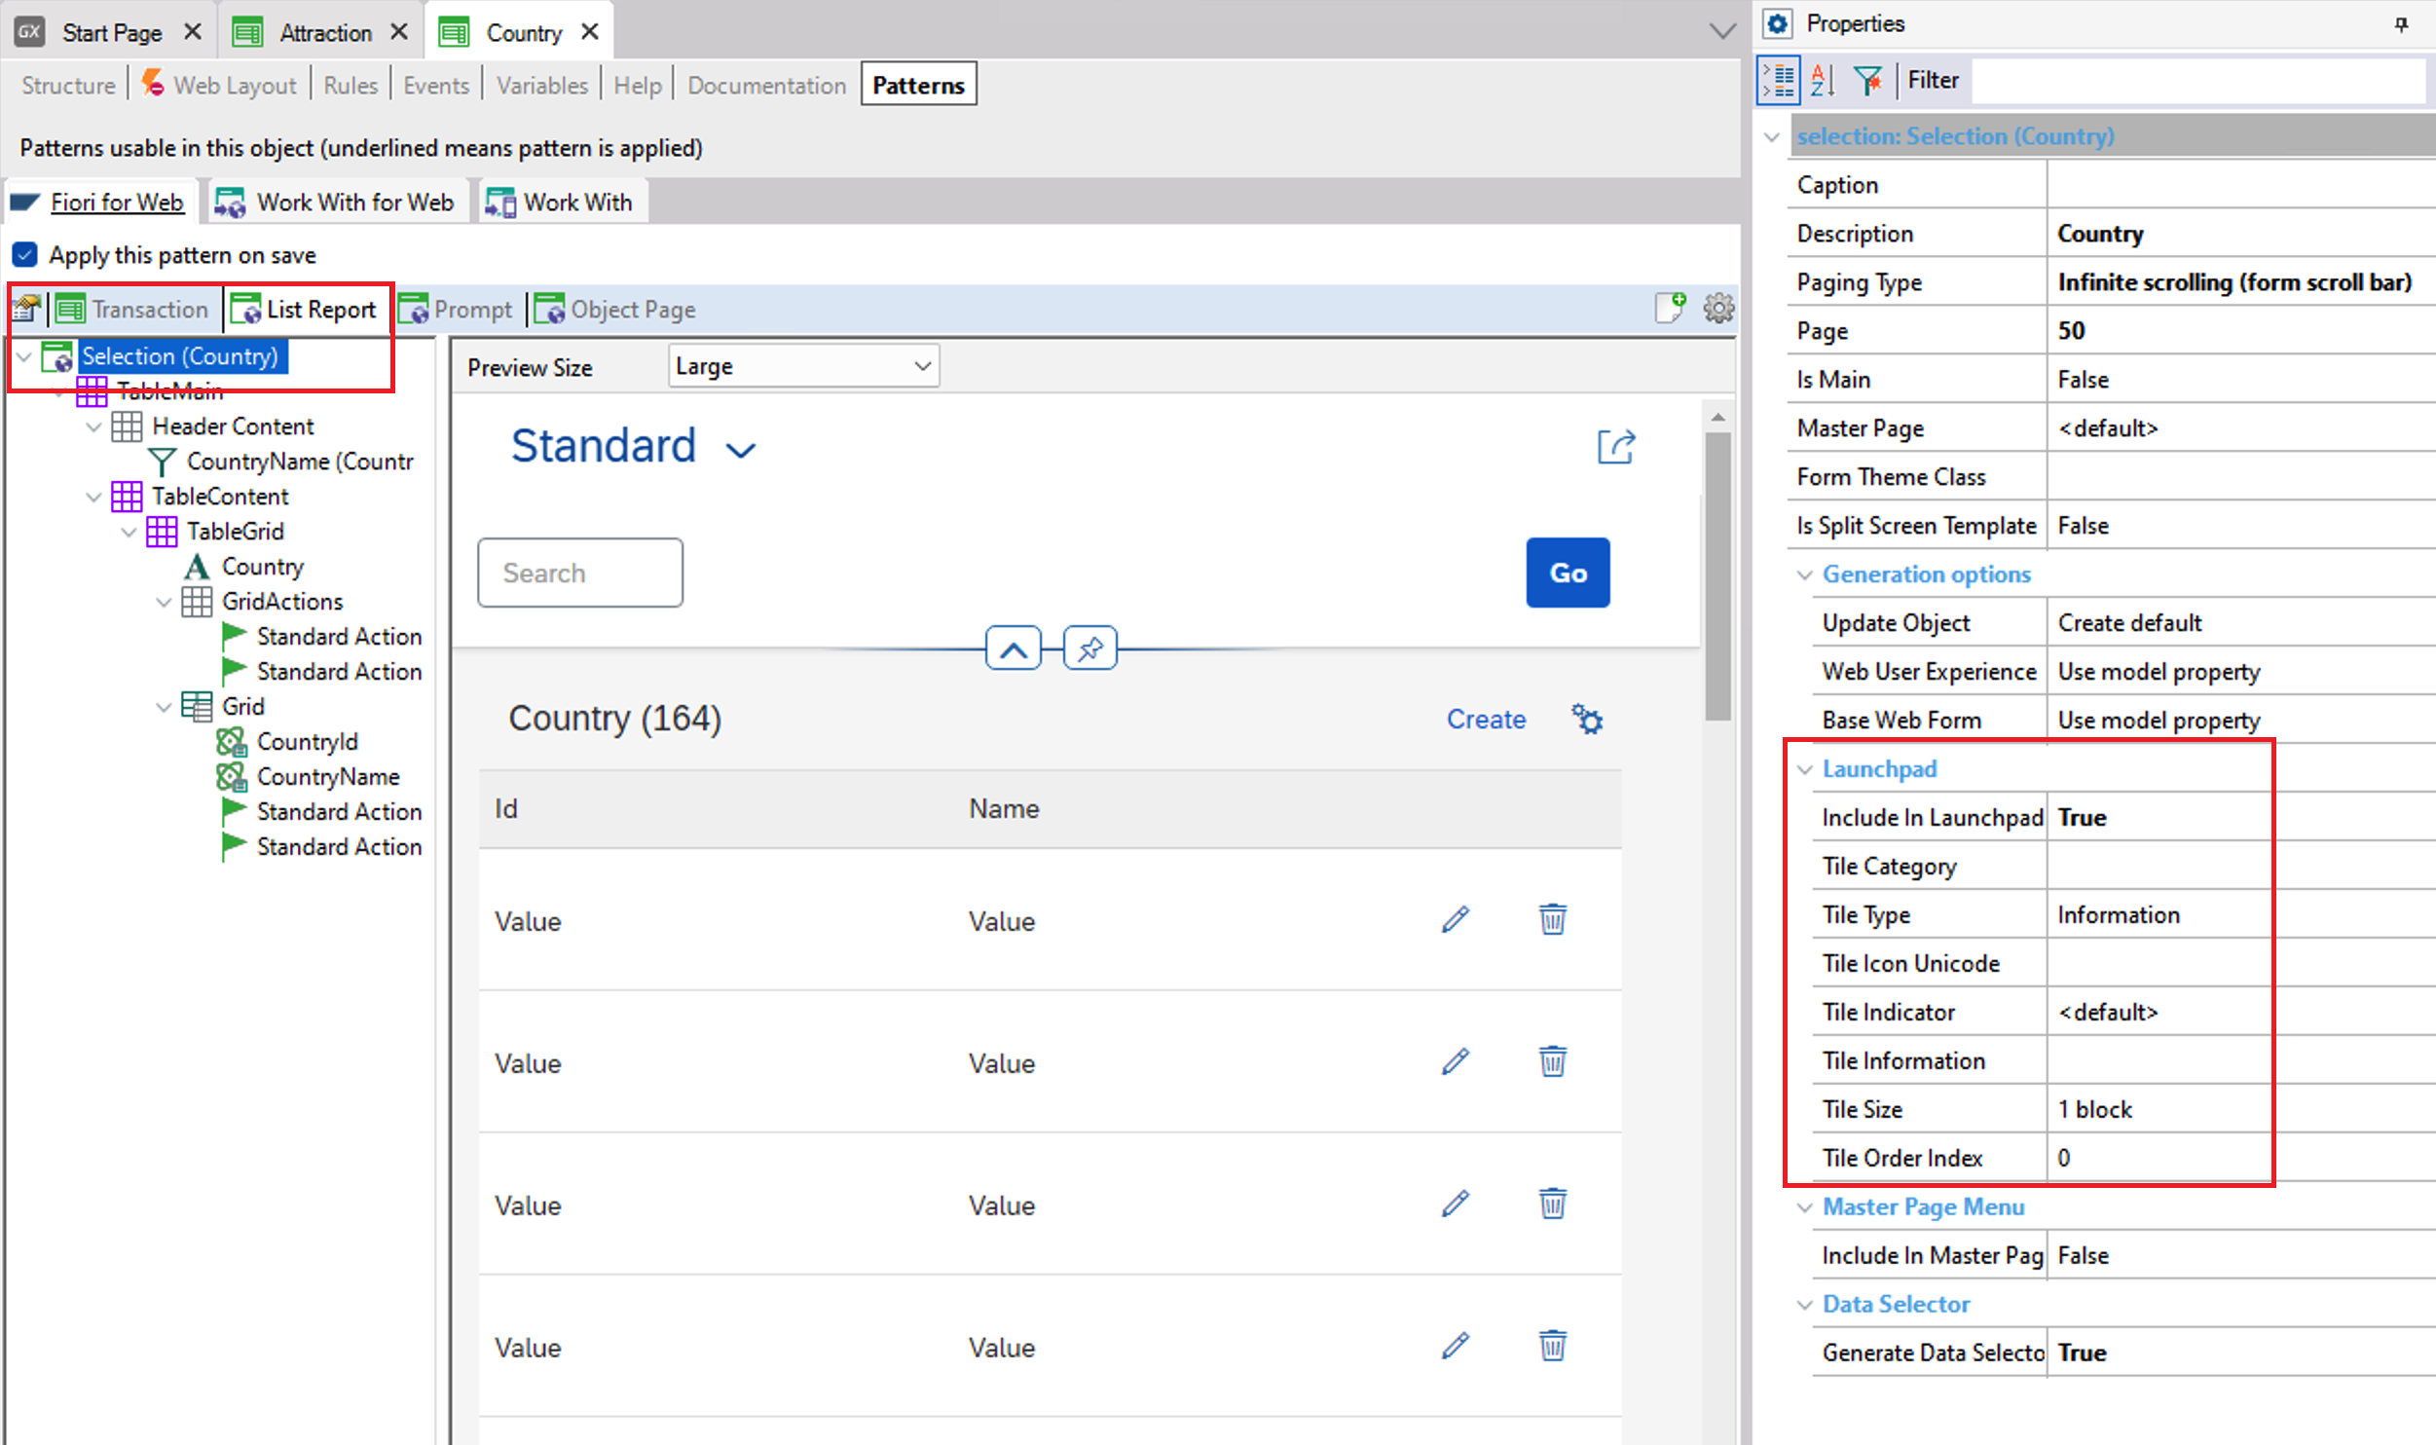Click the trash delete icon in the third Value row

click(x=1552, y=1204)
